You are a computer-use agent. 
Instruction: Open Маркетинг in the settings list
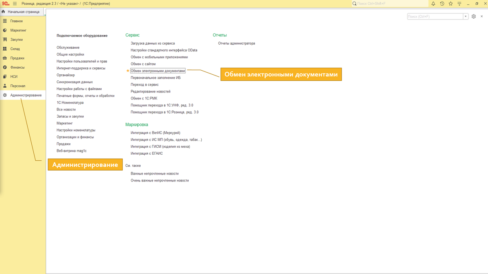65,123
